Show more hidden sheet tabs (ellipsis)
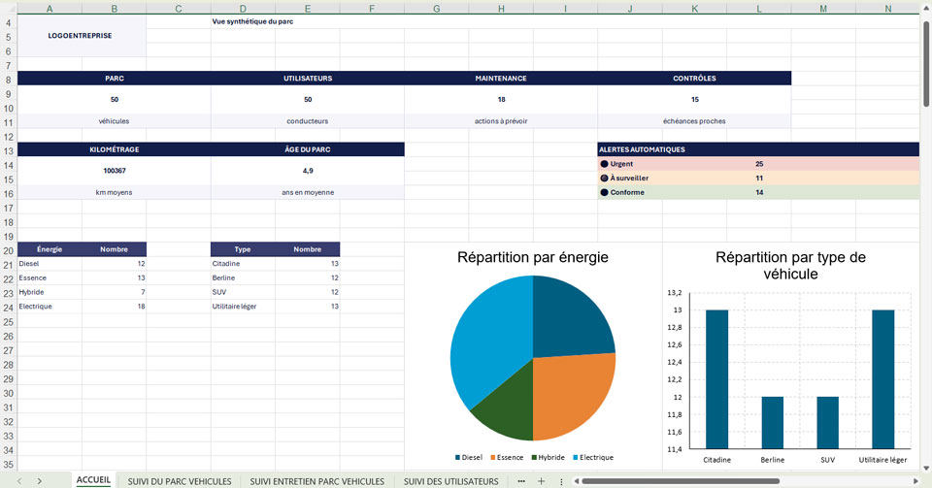Screen dimensions: 932x488 [x=521, y=481]
